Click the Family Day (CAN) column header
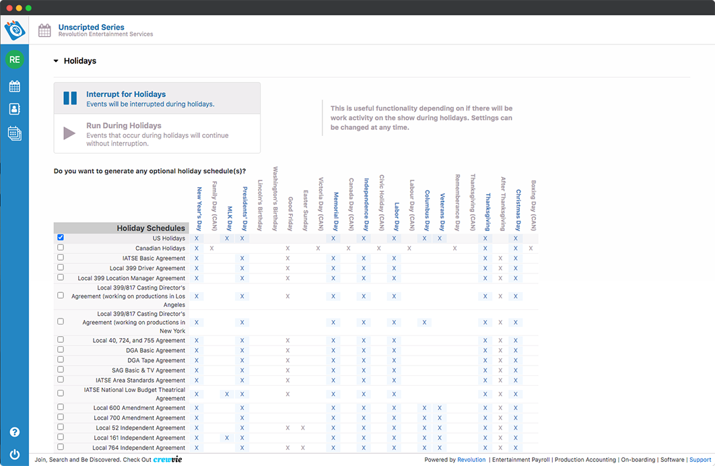Image resolution: width=715 pixels, height=466 pixels. pos(214,206)
